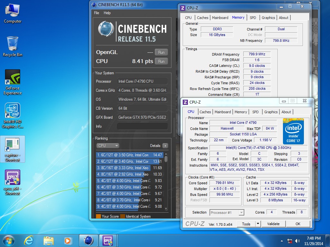Open Windows Media Player on taskbar
Image resolution: width=330 pixels, height=247 pixels.
68,241
